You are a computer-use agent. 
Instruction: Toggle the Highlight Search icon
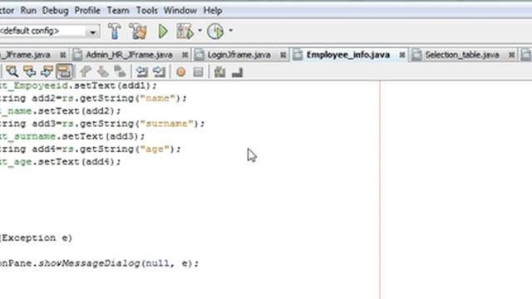click(64, 72)
